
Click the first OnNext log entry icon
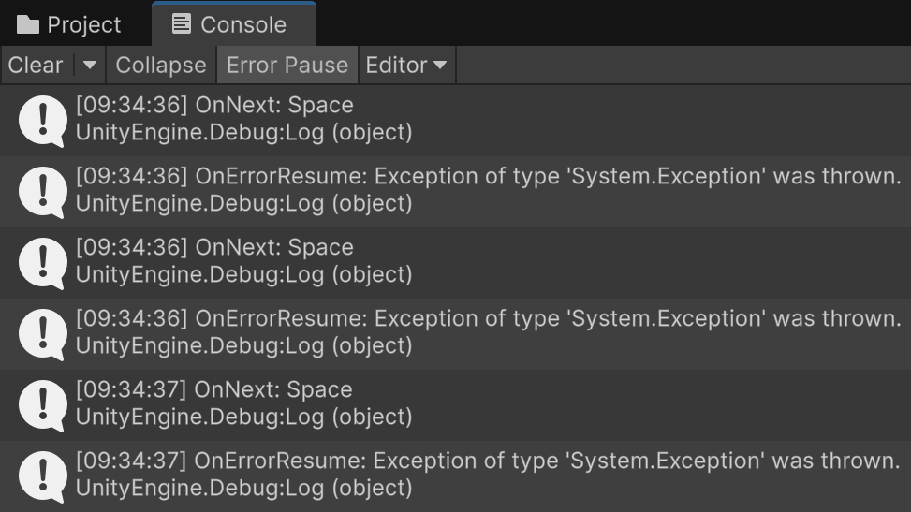pyautogui.click(x=42, y=120)
